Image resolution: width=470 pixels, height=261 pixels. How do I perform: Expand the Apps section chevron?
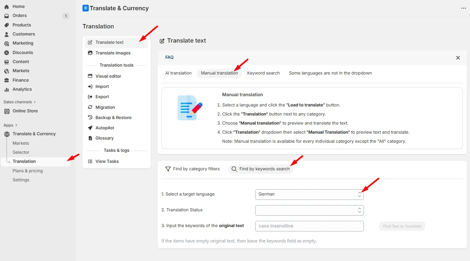tap(16, 125)
